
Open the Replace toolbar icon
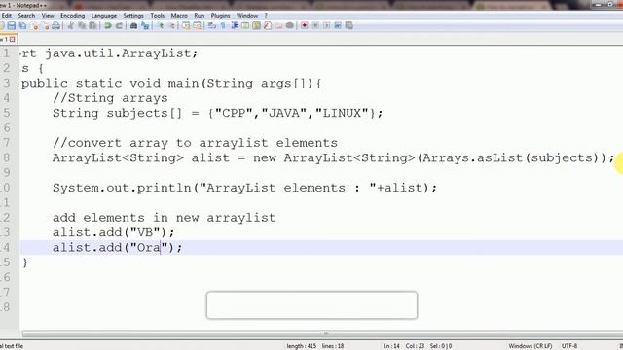[145, 26]
